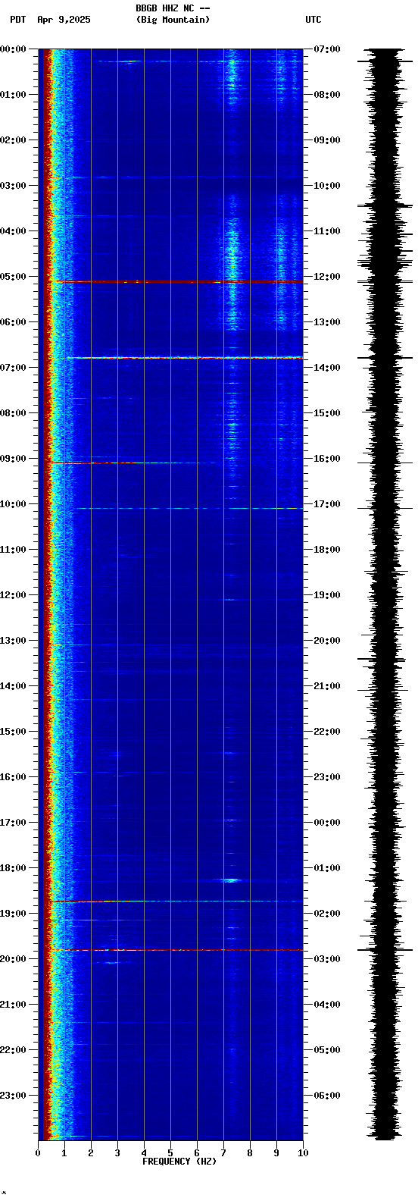Pick the 08:00 label on UTC axis
Image resolution: width=418 pixels, height=1201 pixels.
coord(327,95)
